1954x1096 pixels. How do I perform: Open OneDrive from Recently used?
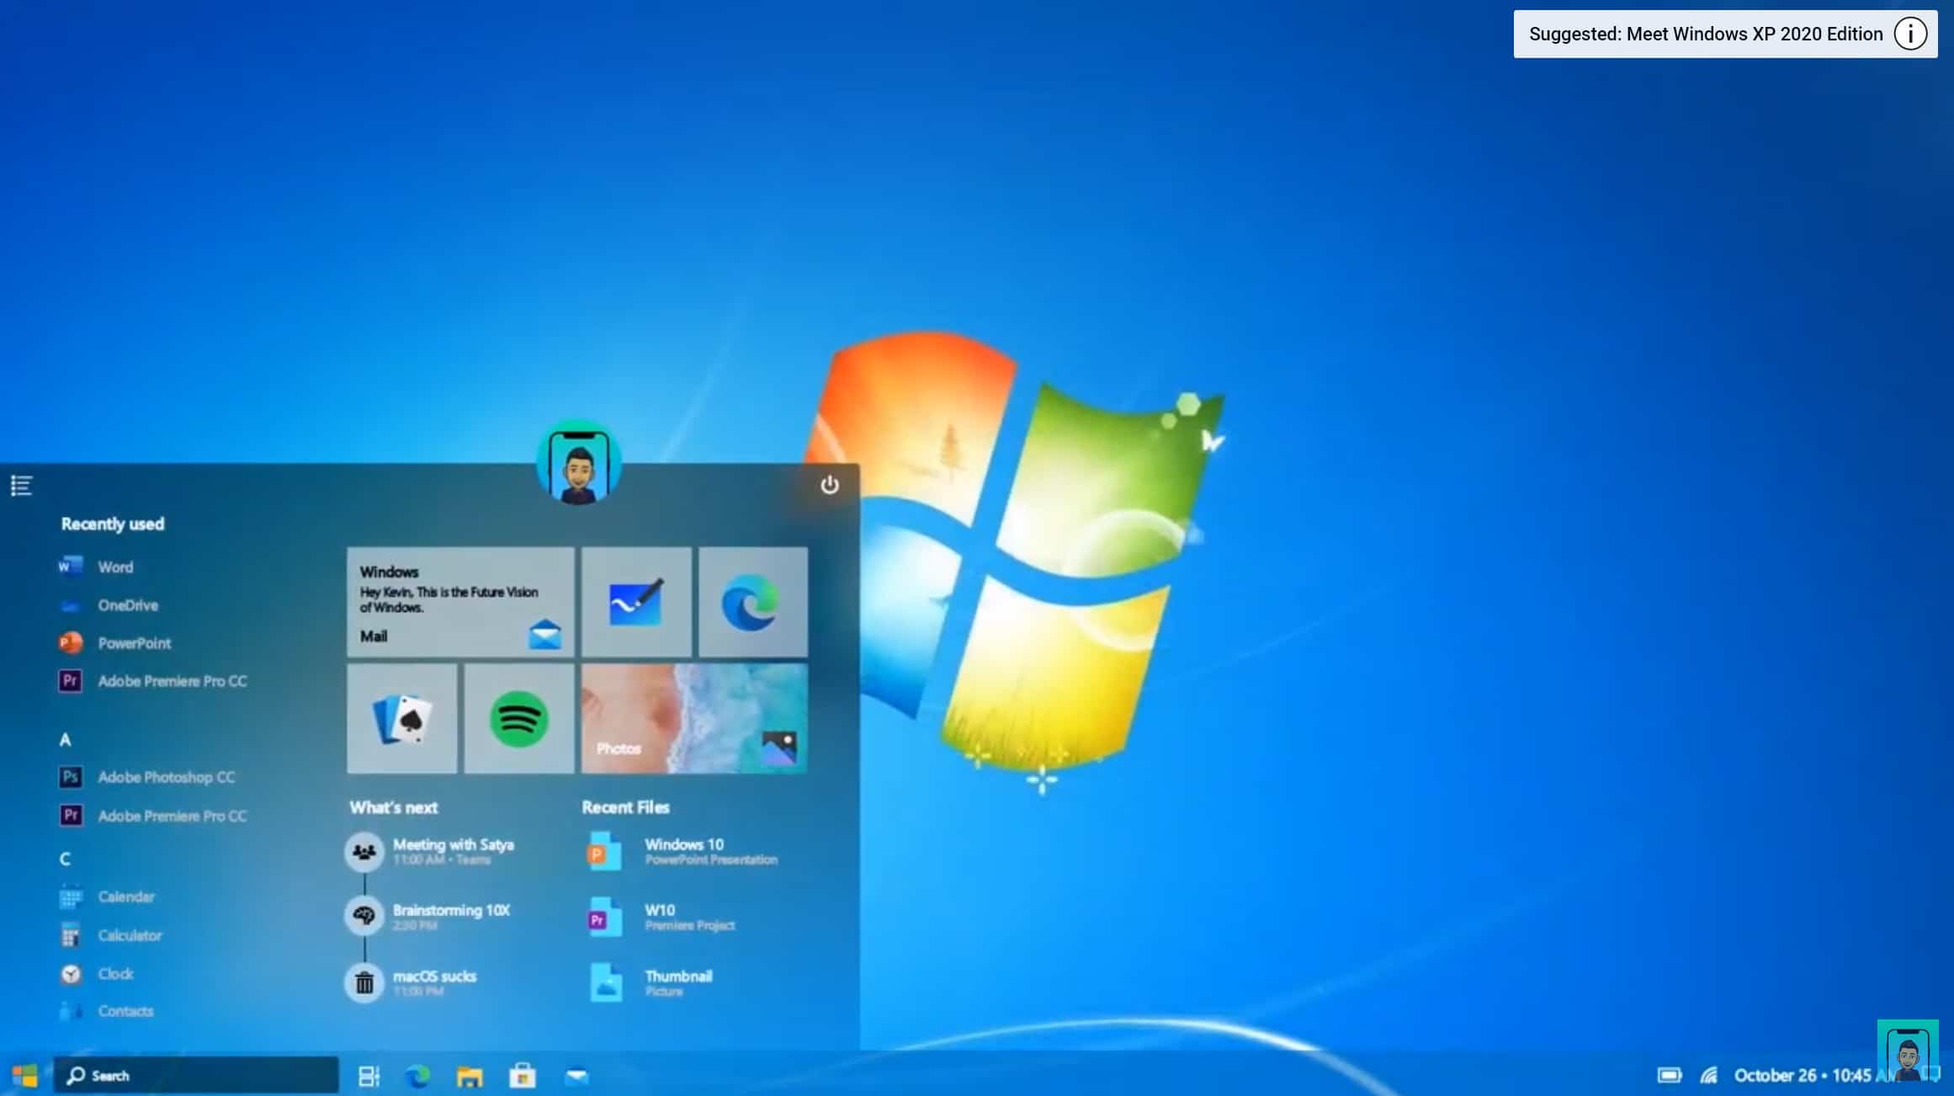(x=109, y=604)
